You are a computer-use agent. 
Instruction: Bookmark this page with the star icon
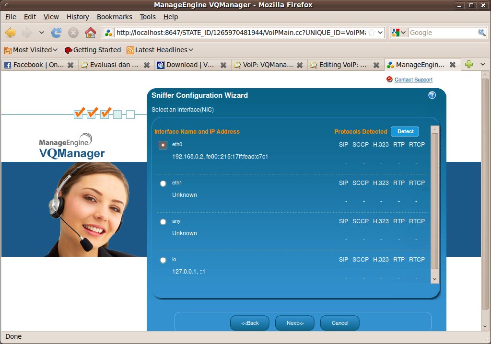click(372, 32)
